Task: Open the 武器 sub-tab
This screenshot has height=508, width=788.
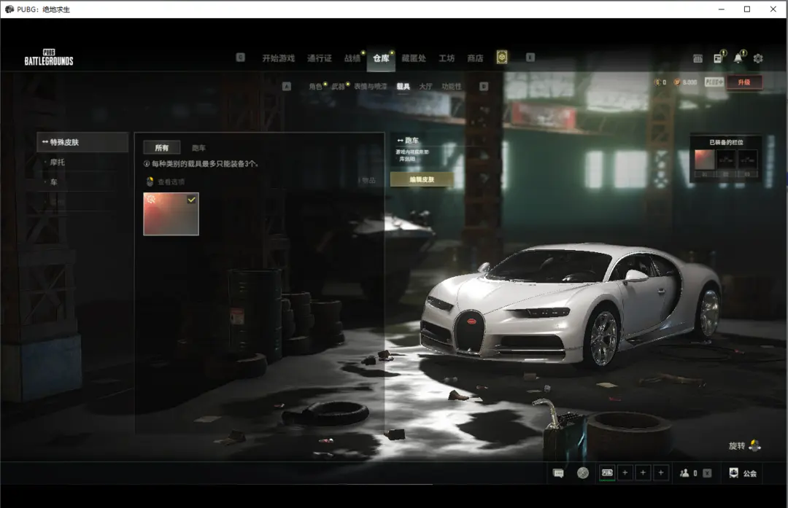Action: [338, 86]
